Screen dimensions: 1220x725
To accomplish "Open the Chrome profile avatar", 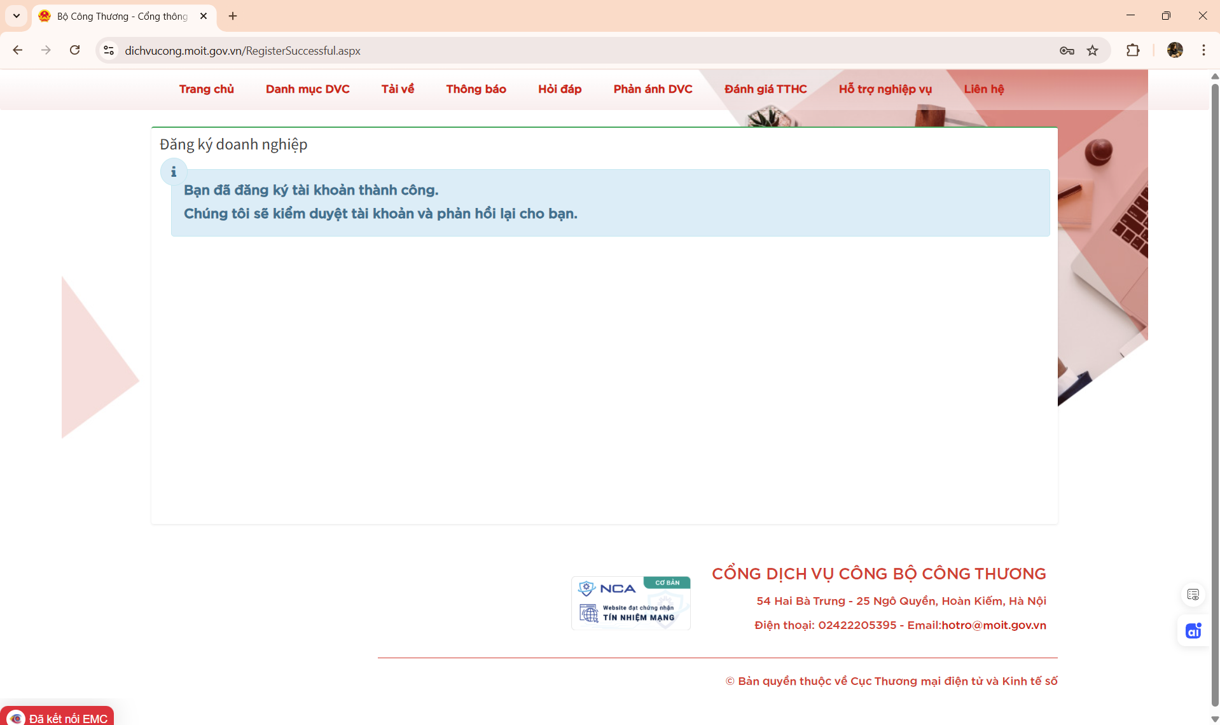I will click(1175, 50).
